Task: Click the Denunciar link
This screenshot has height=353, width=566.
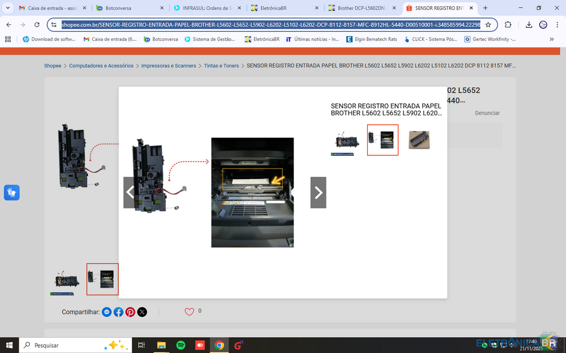Action: 487,113
